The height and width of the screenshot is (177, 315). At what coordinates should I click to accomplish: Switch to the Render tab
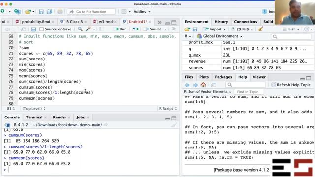(x=59, y=117)
